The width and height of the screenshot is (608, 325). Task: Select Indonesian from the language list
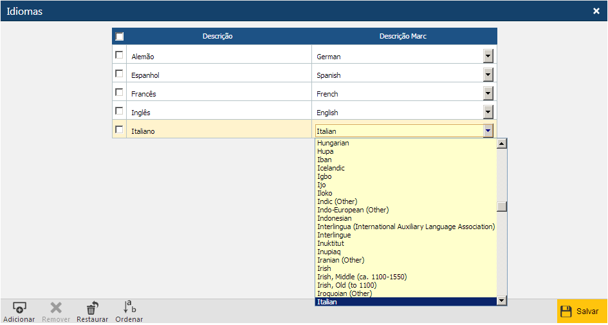coord(335,218)
